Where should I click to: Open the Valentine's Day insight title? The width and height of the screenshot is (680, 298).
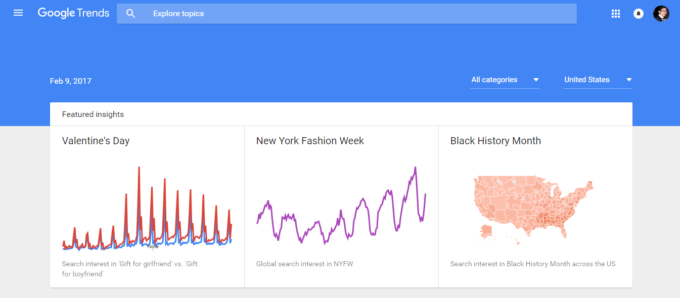coord(96,141)
